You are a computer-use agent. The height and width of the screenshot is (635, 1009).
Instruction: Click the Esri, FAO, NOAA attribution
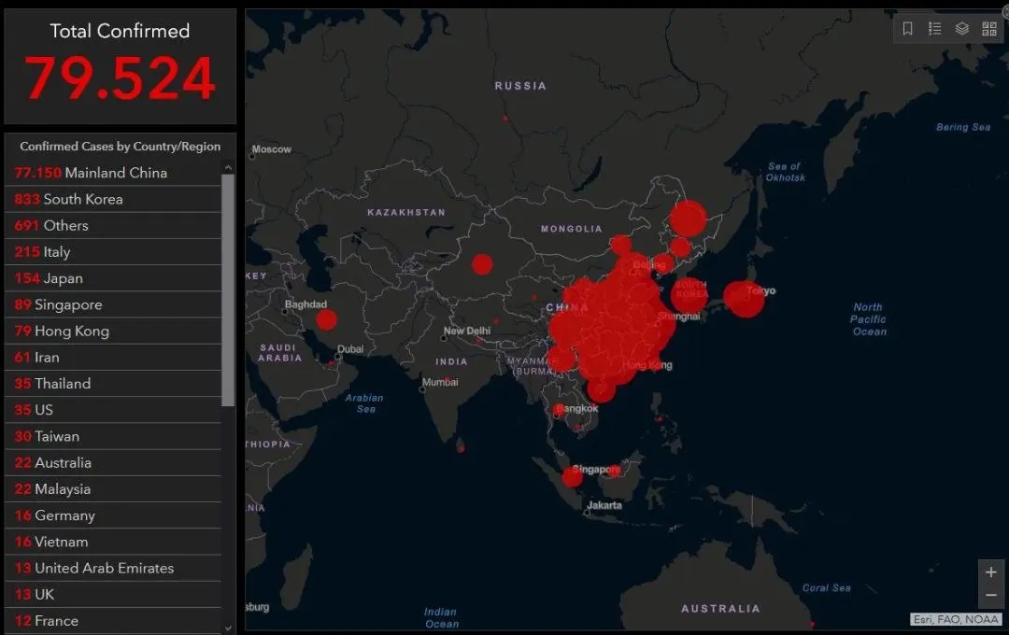pos(957,619)
